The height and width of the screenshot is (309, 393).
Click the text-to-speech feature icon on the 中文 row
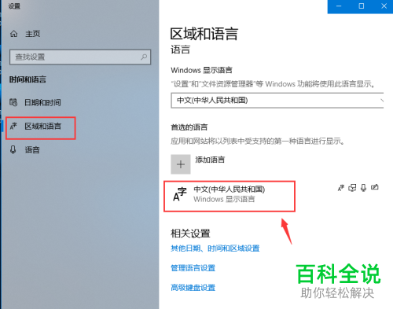click(352, 188)
